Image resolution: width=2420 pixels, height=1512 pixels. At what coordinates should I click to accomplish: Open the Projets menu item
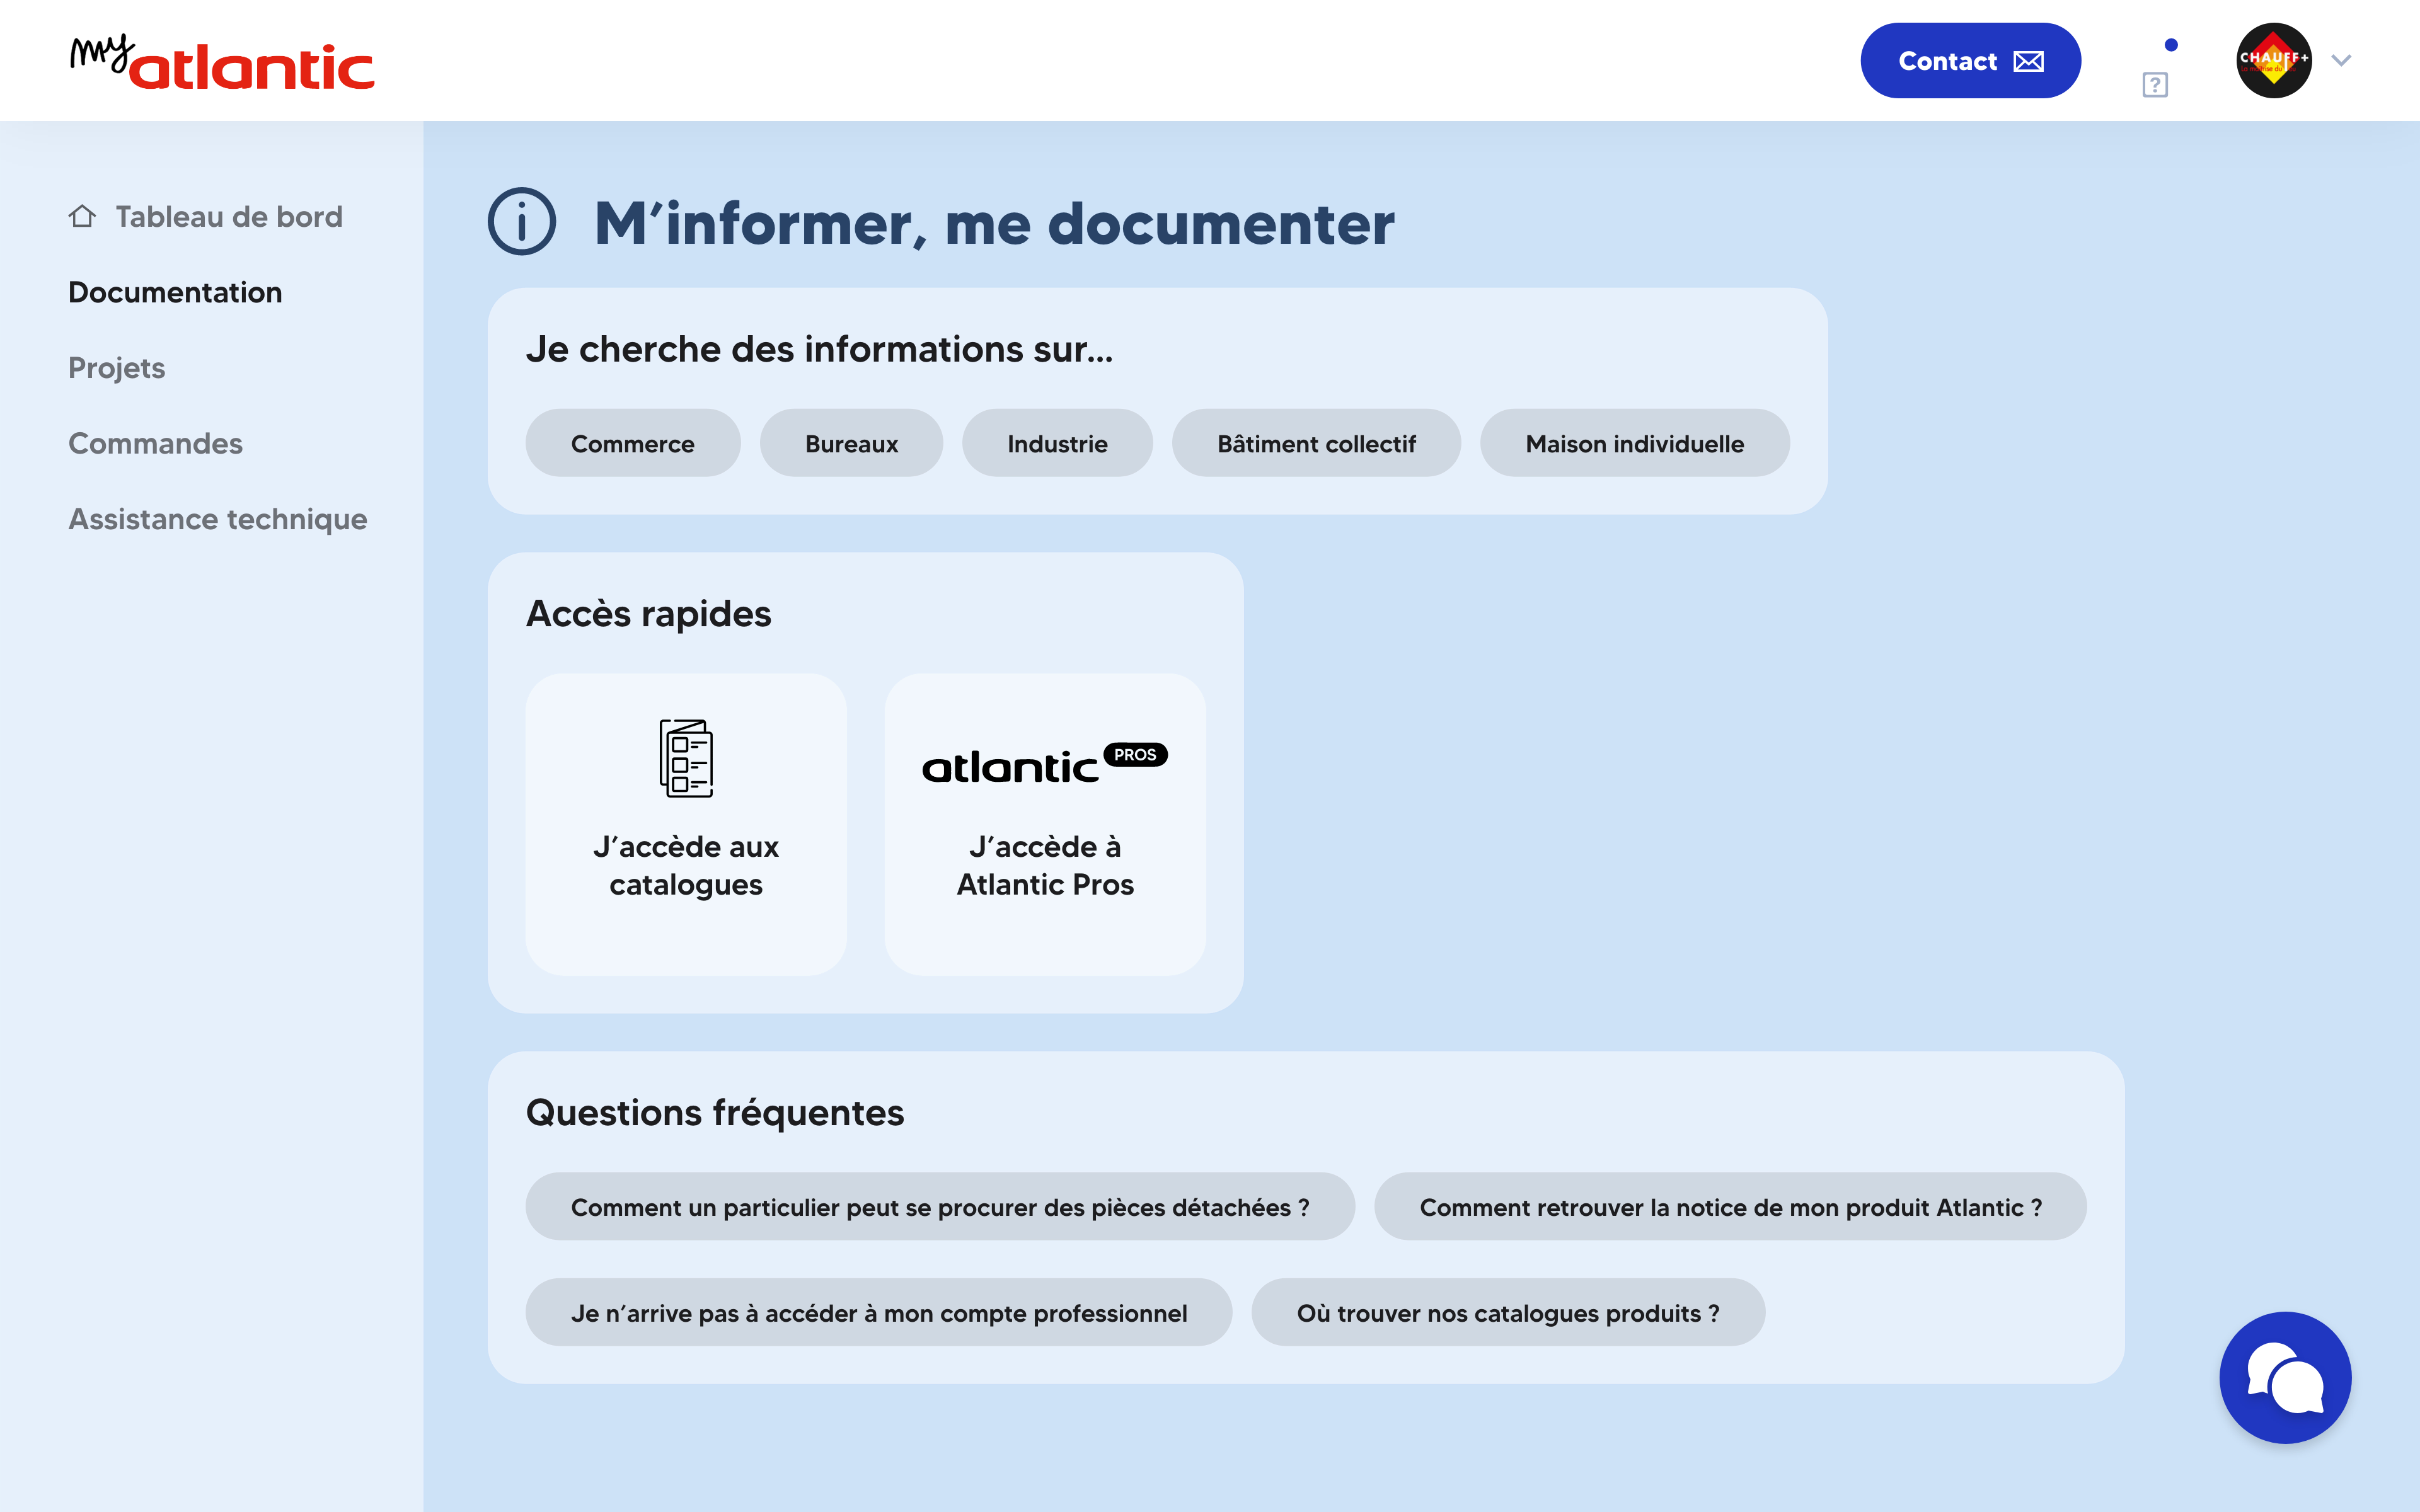117,368
